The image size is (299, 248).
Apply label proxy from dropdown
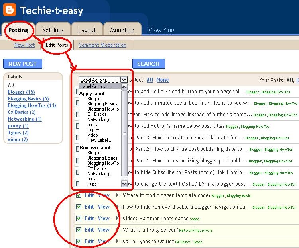pos(92,125)
